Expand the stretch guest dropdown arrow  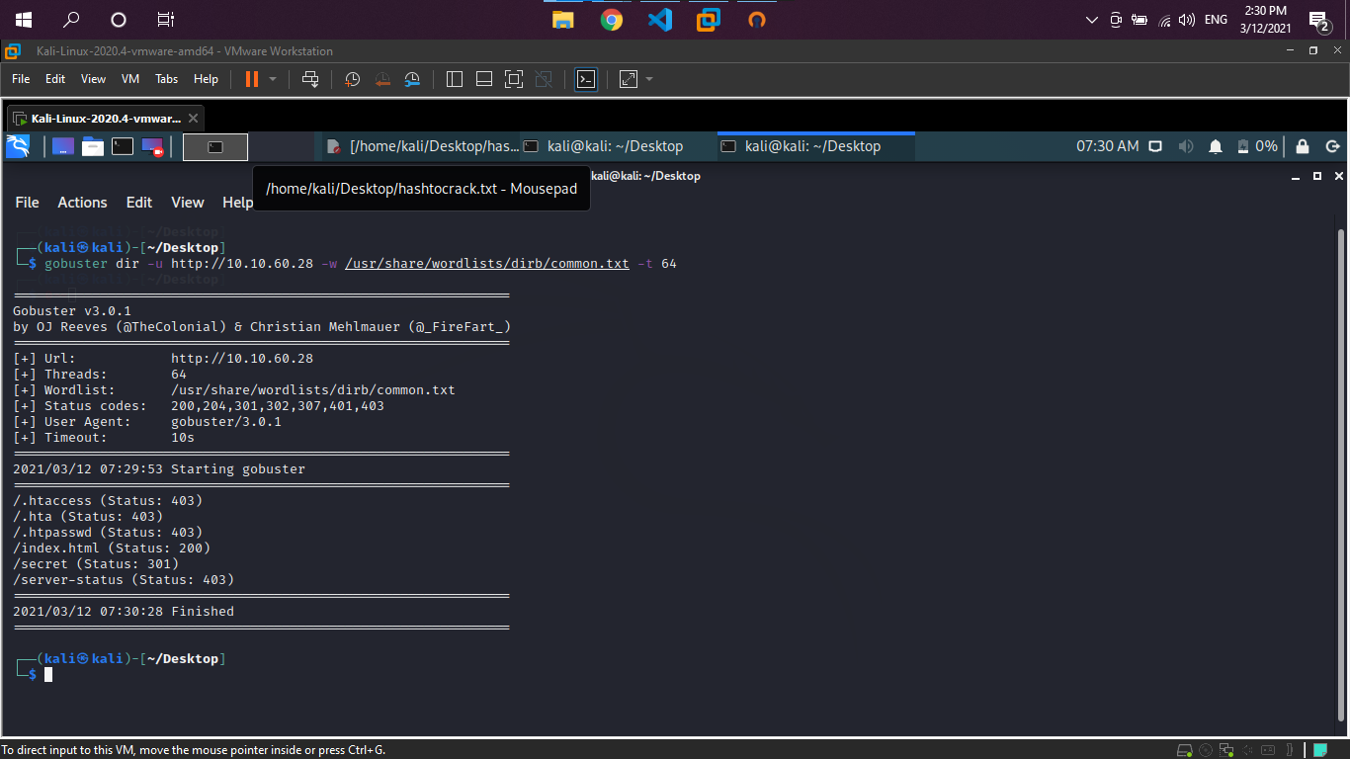(x=649, y=79)
